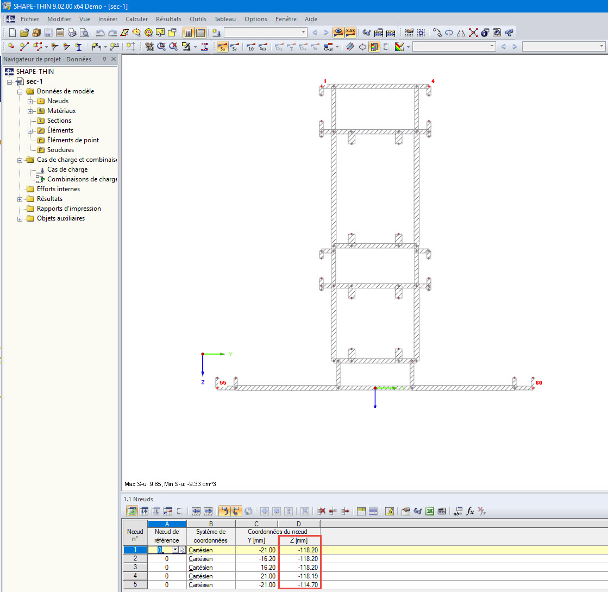The height and width of the screenshot is (592, 608).
Task: Close the project navigator panel
Action: [x=114, y=59]
